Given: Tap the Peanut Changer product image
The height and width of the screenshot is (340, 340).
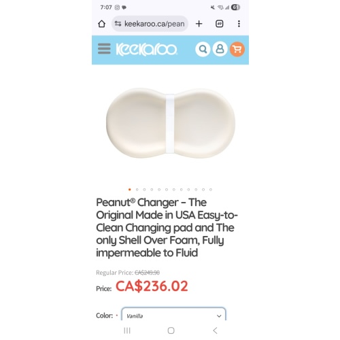Looking at the screenshot, I should coord(171,123).
